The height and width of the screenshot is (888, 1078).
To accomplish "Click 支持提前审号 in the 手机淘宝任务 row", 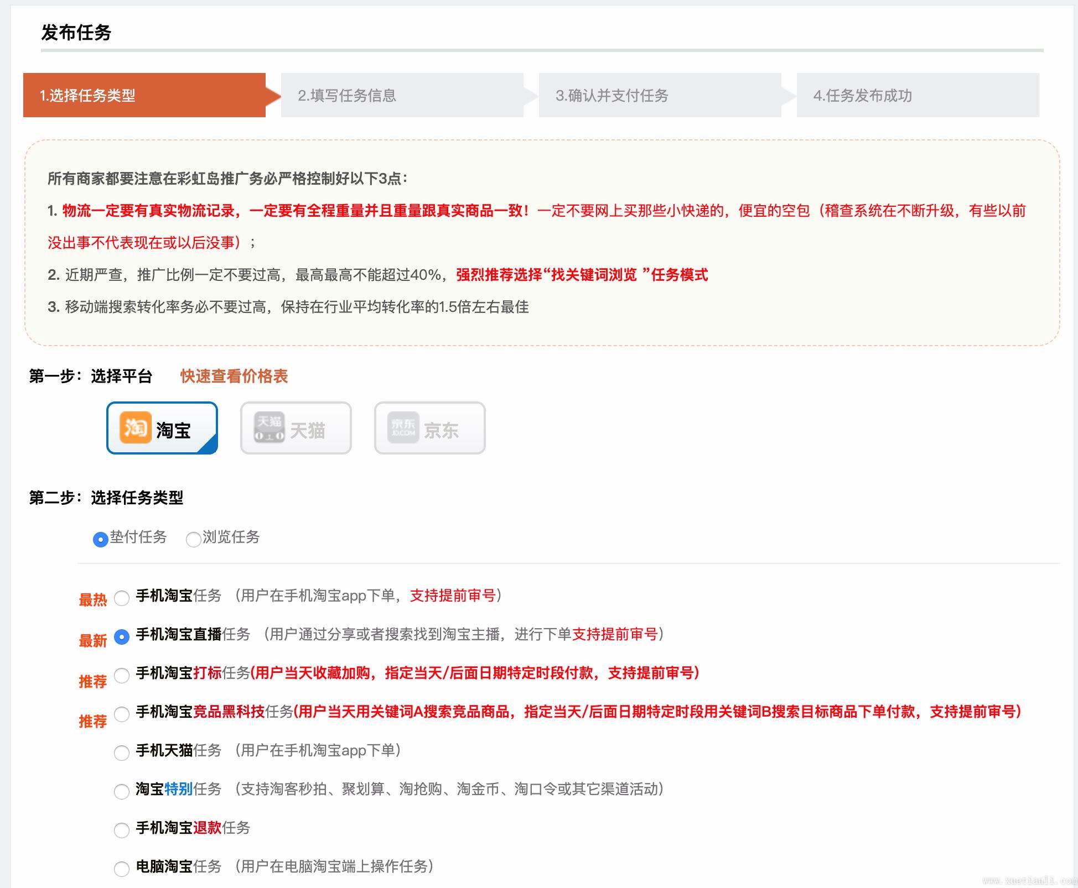I will [x=453, y=596].
